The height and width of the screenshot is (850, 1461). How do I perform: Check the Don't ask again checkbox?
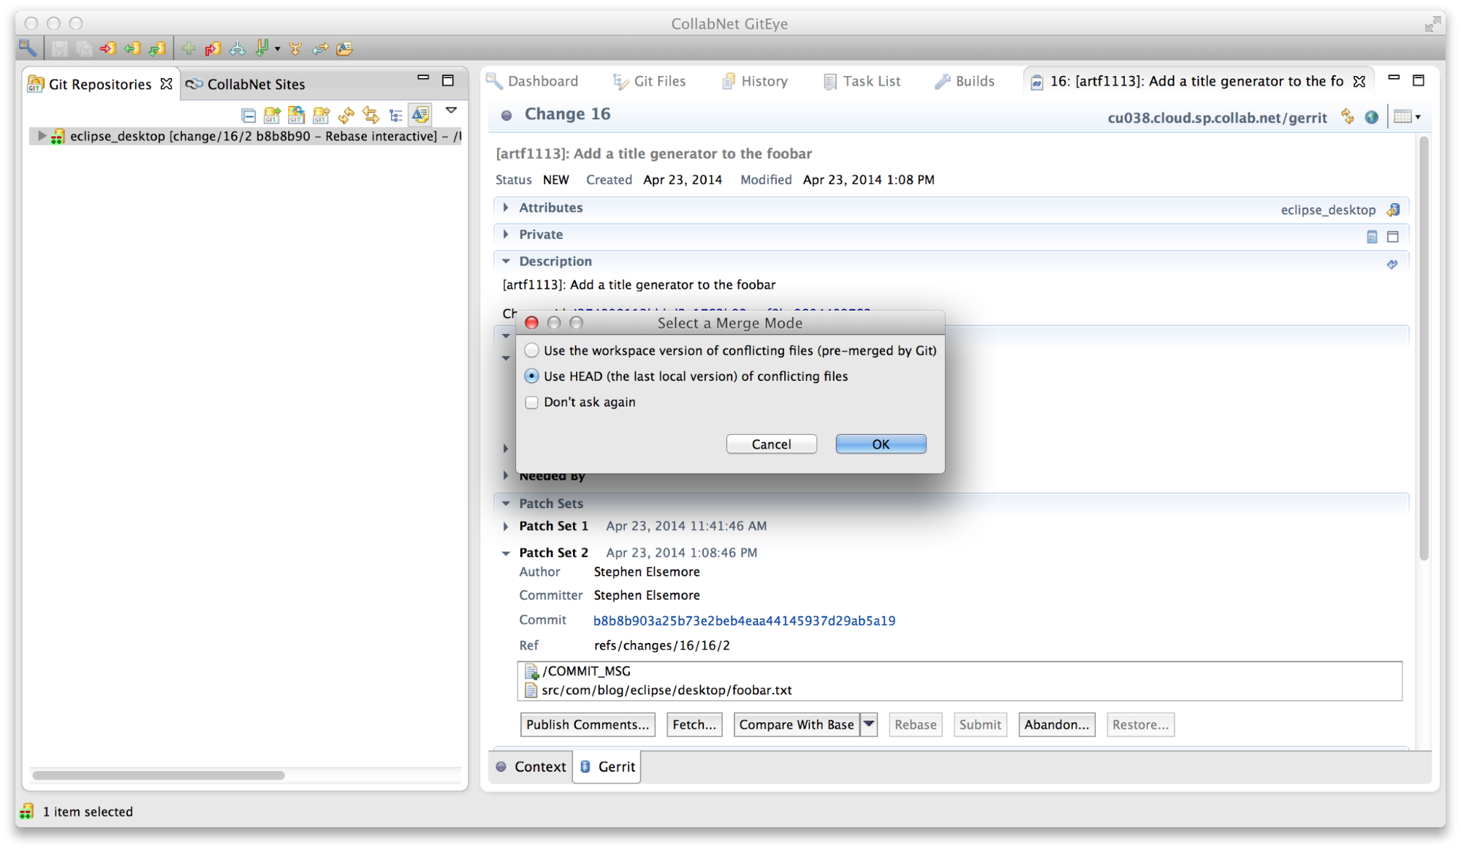pos(531,402)
